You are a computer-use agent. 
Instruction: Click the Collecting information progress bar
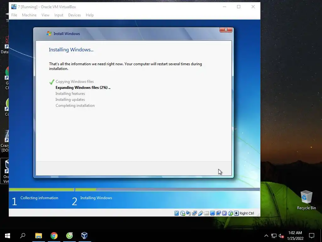pyautogui.click(x=42, y=189)
